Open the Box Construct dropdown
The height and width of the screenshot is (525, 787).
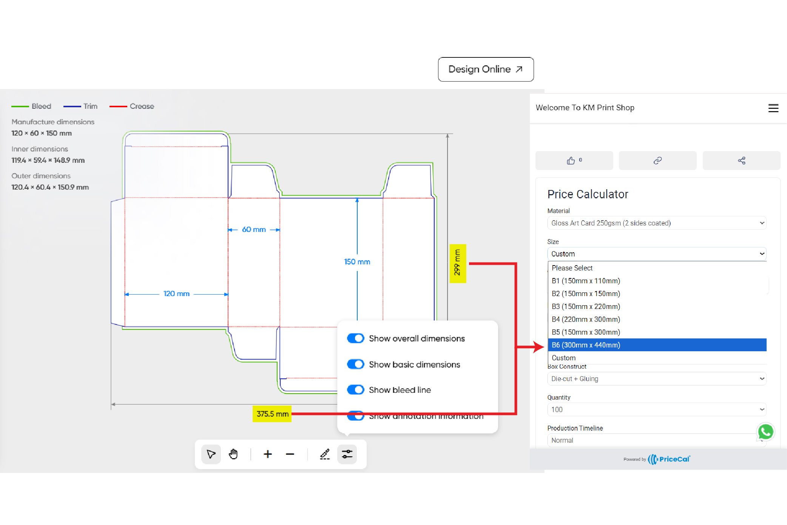(656, 378)
